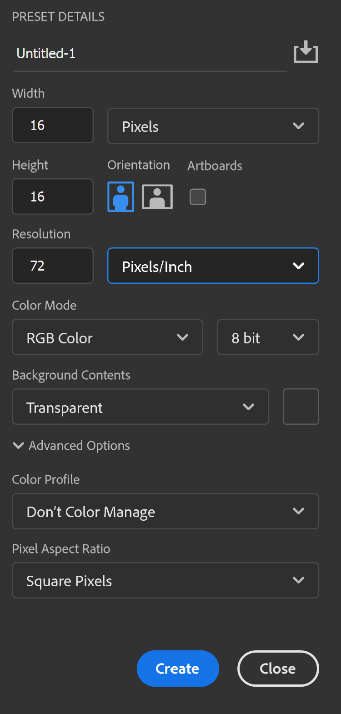Open the RGB Color mode dropdown

click(x=107, y=337)
